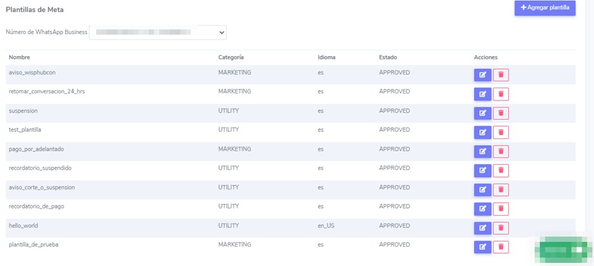The image size is (594, 266).
Task: Delete the test_plantilla template
Action: coord(500,132)
